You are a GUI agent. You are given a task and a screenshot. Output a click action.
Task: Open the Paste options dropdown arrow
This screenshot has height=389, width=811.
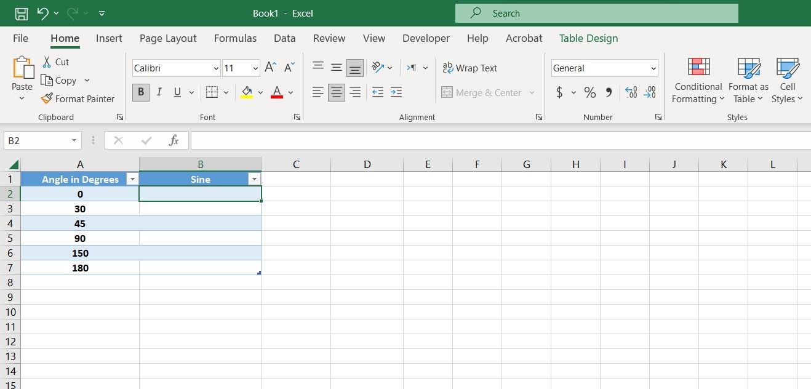[x=22, y=98]
